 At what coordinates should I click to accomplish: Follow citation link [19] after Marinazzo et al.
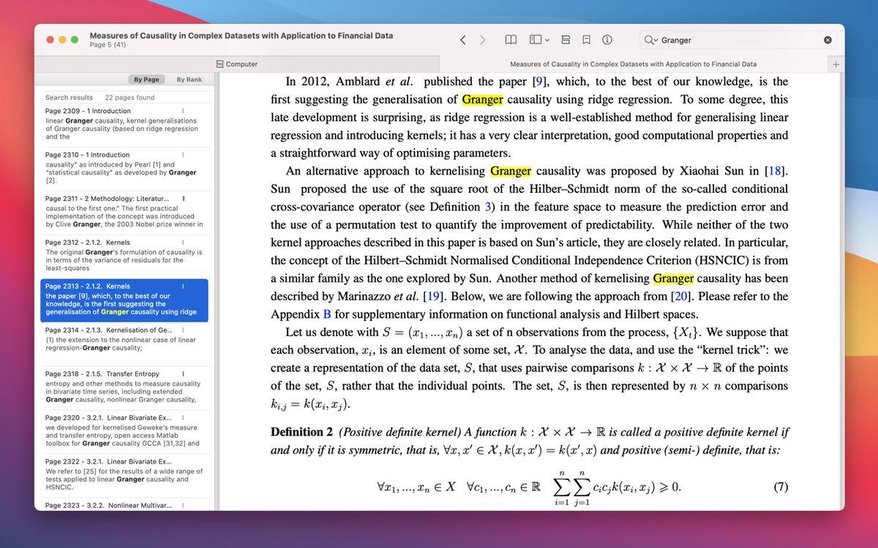[x=433, y=296]
